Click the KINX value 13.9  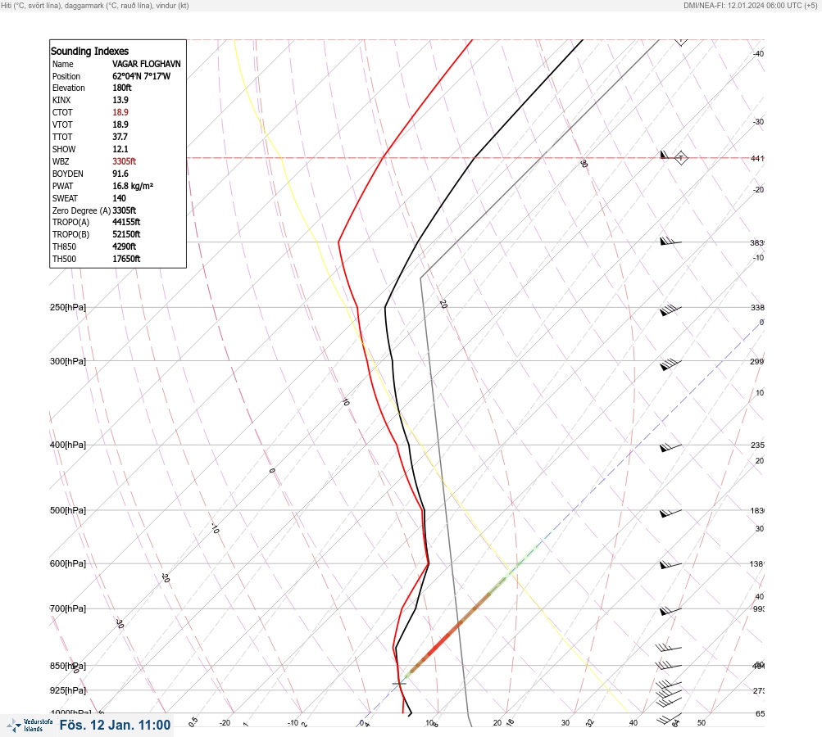tap(120, 100)
